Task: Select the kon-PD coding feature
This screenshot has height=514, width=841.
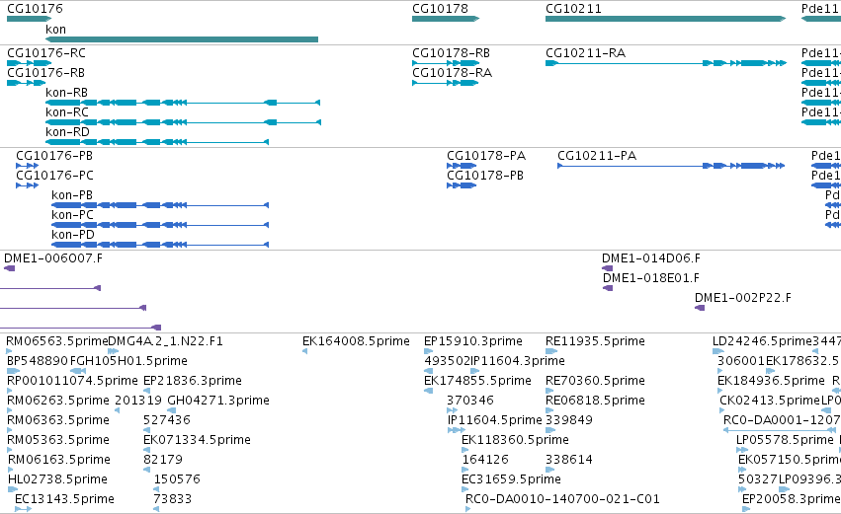Action: coord(160,245)
